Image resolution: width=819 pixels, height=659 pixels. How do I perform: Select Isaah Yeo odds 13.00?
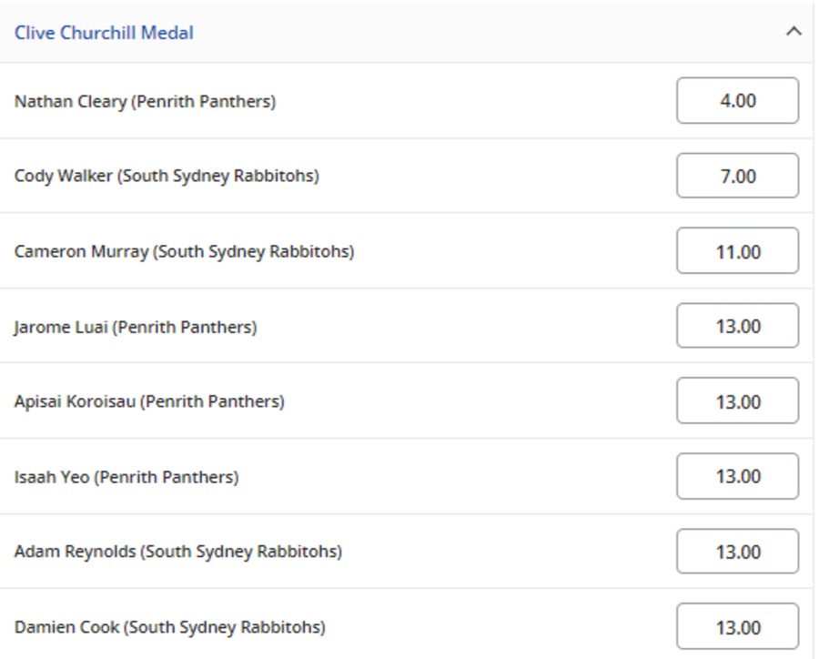[737, 476]
